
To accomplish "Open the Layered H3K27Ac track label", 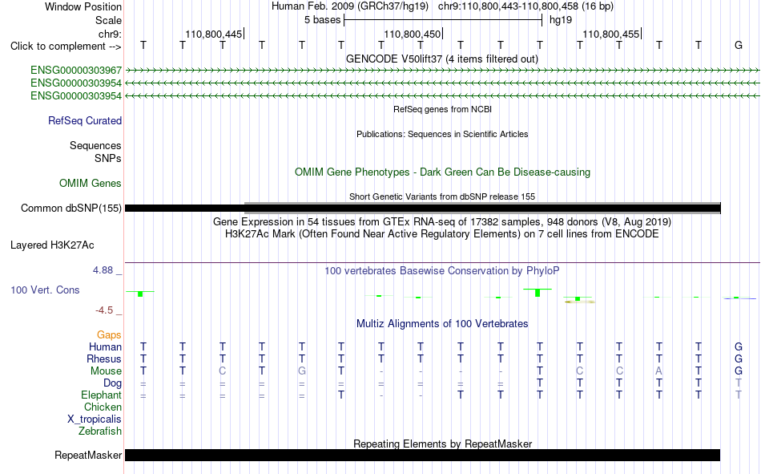I will click(x=52, y=245).
